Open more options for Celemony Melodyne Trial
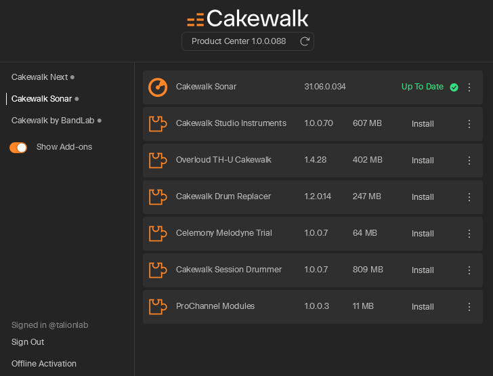493x376 pixels. [469, 234]
